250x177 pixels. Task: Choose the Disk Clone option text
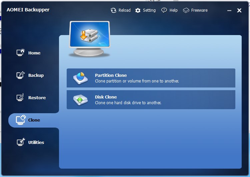point(106,97)
